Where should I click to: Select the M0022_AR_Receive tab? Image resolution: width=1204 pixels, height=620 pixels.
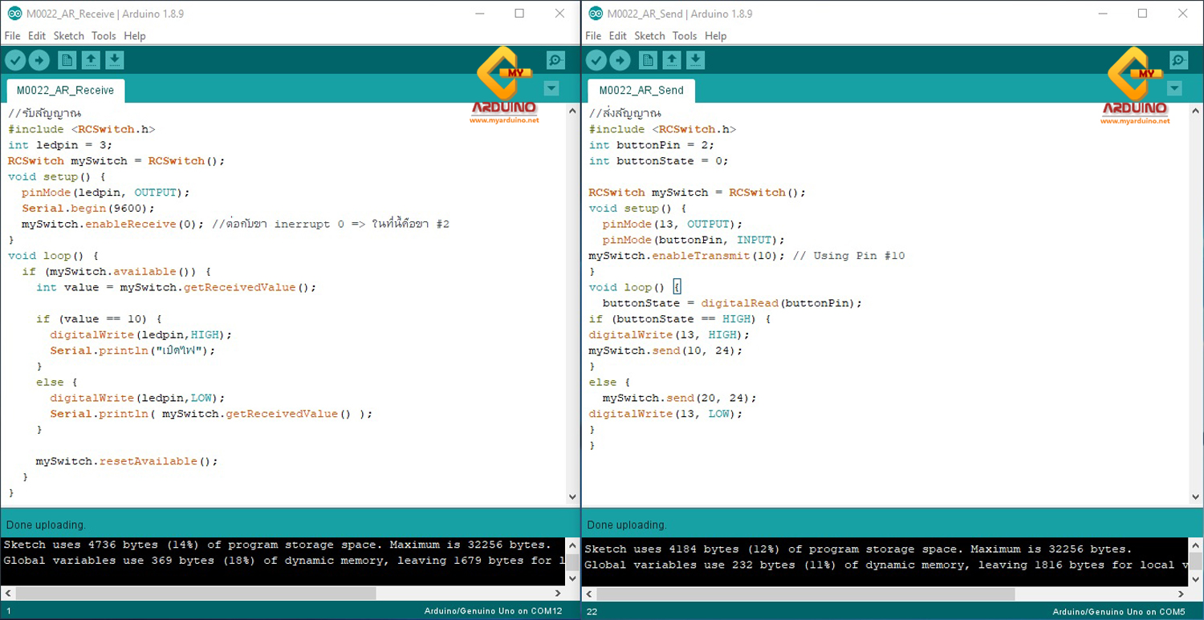[x=64, y=90]
